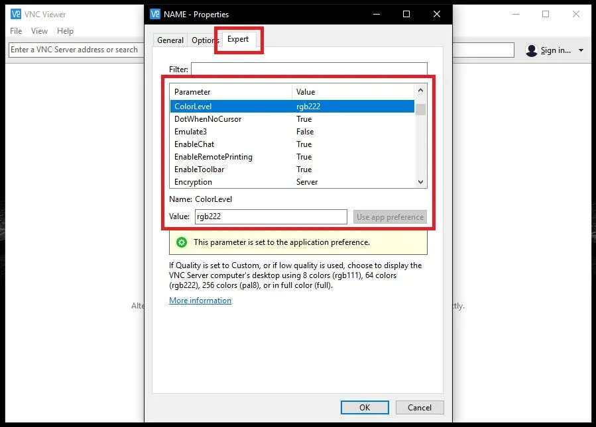
Task: Close the NAME Properties dialog
Action: point(437,14)
